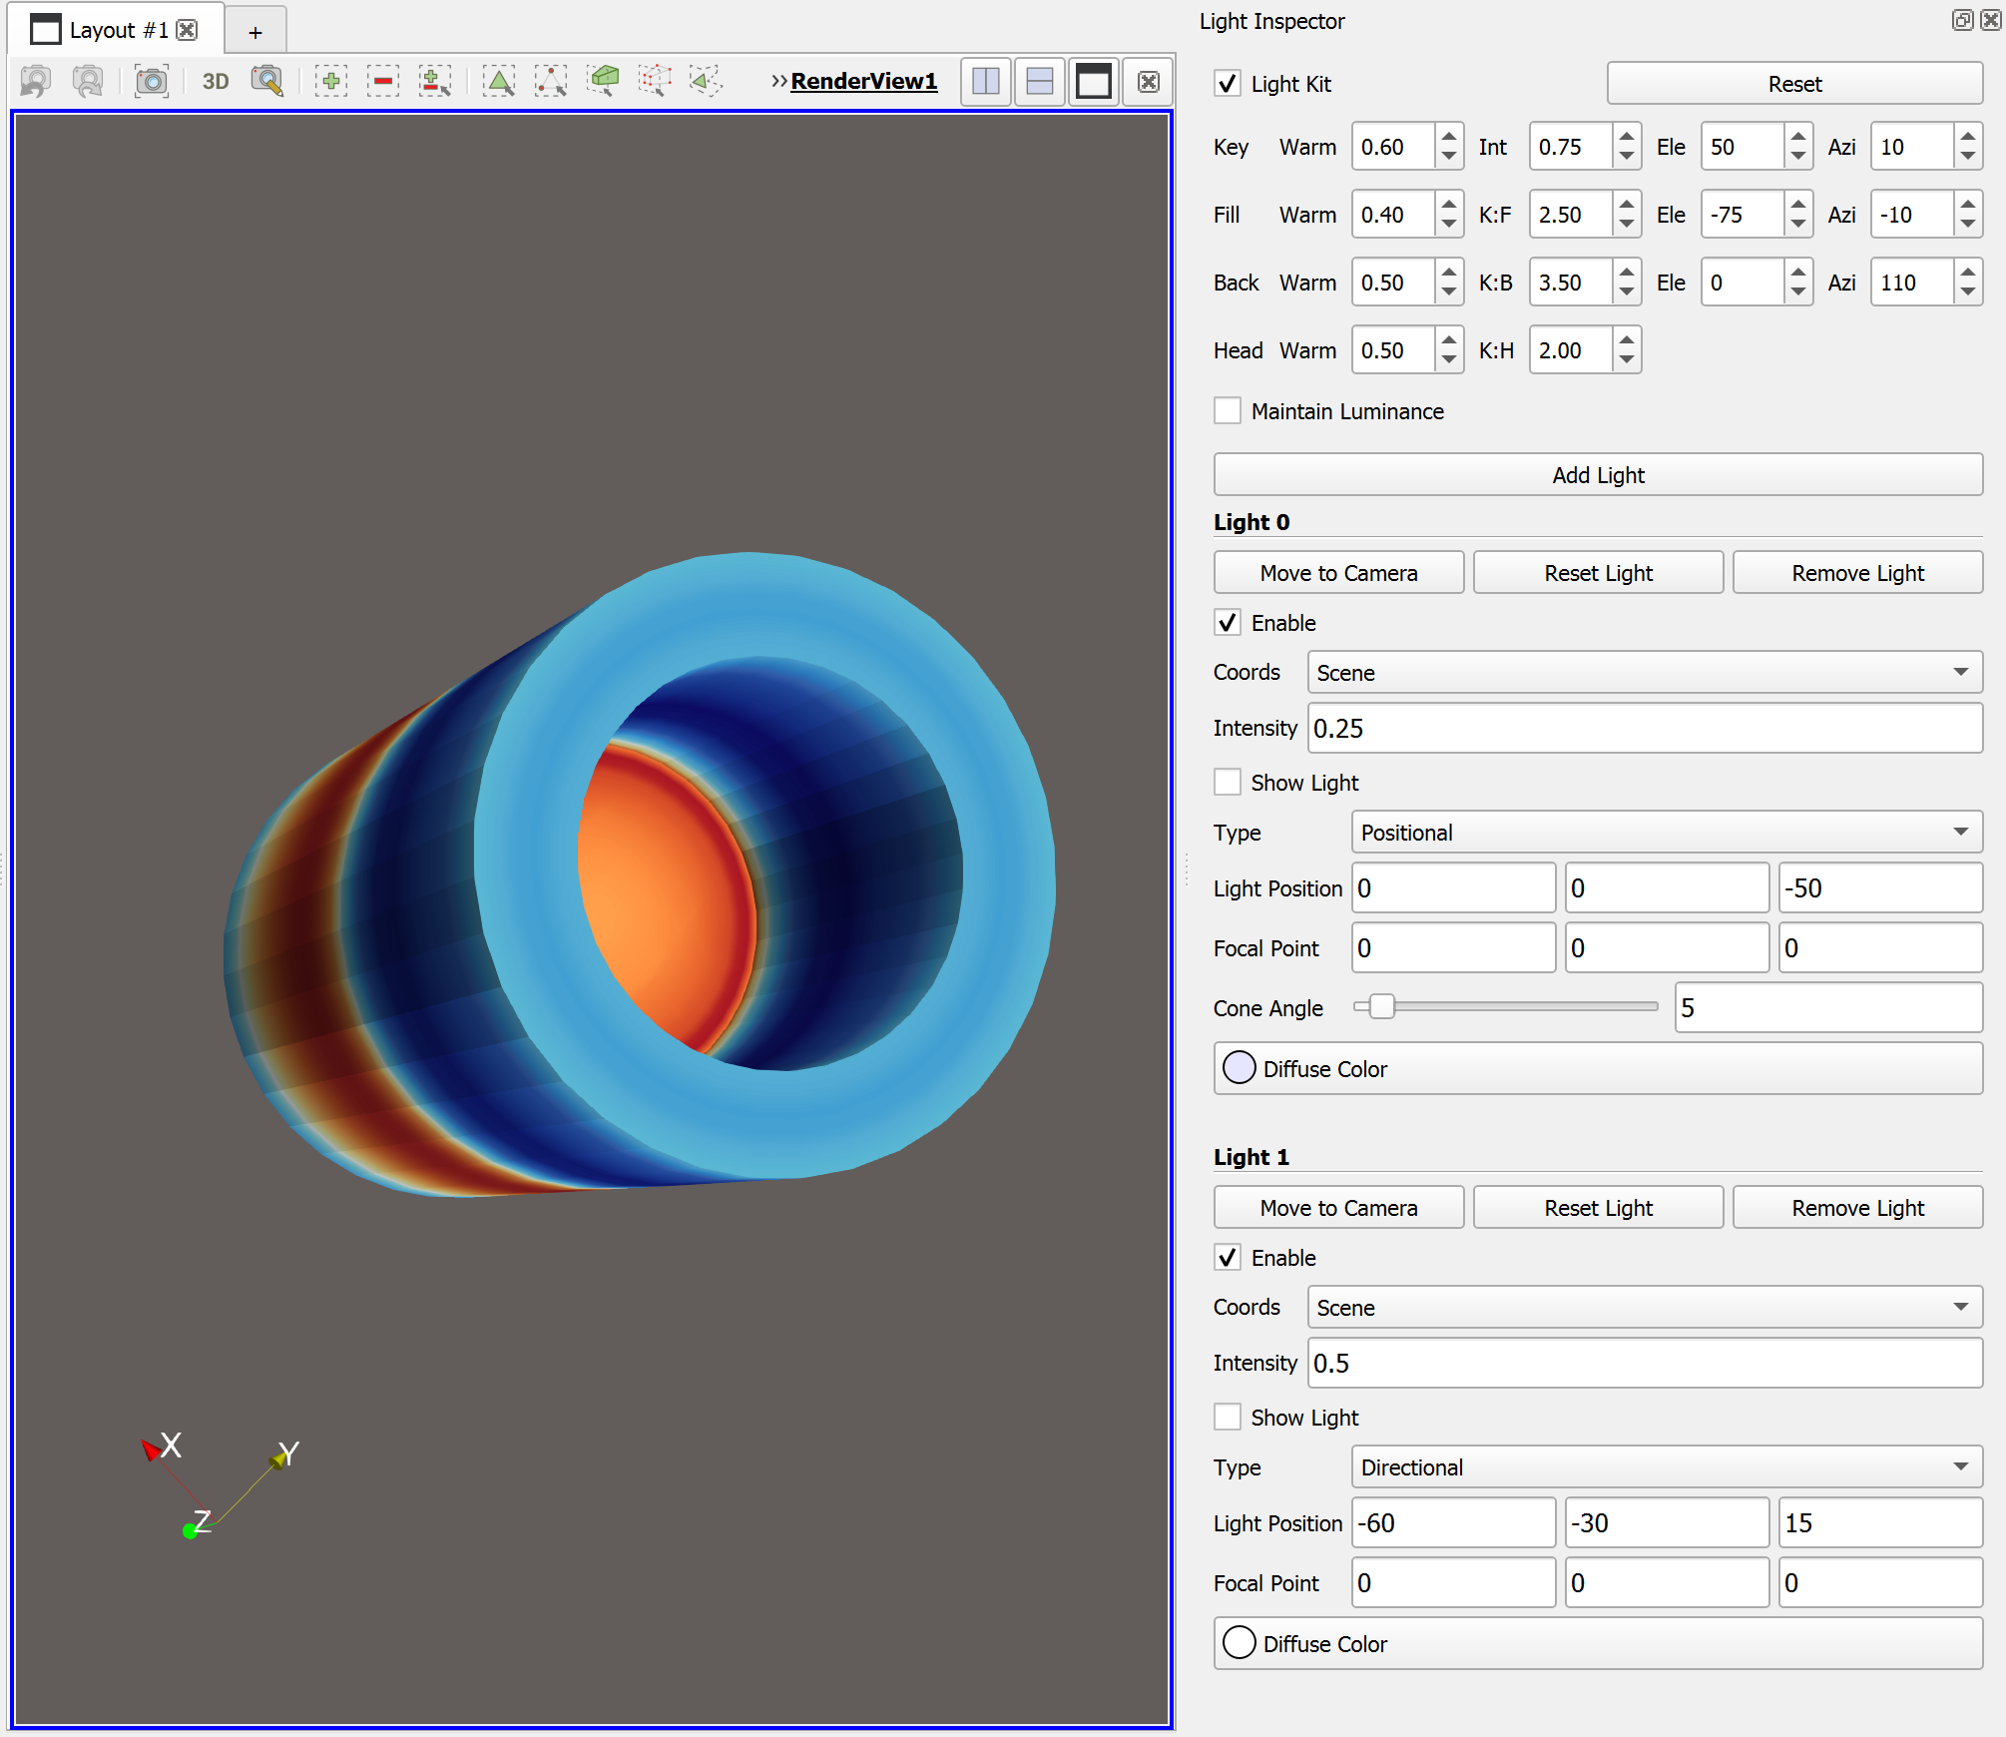Float the Light Inspector panel
This screenshot has width=2006, height=1737.
pos(1962,20)
